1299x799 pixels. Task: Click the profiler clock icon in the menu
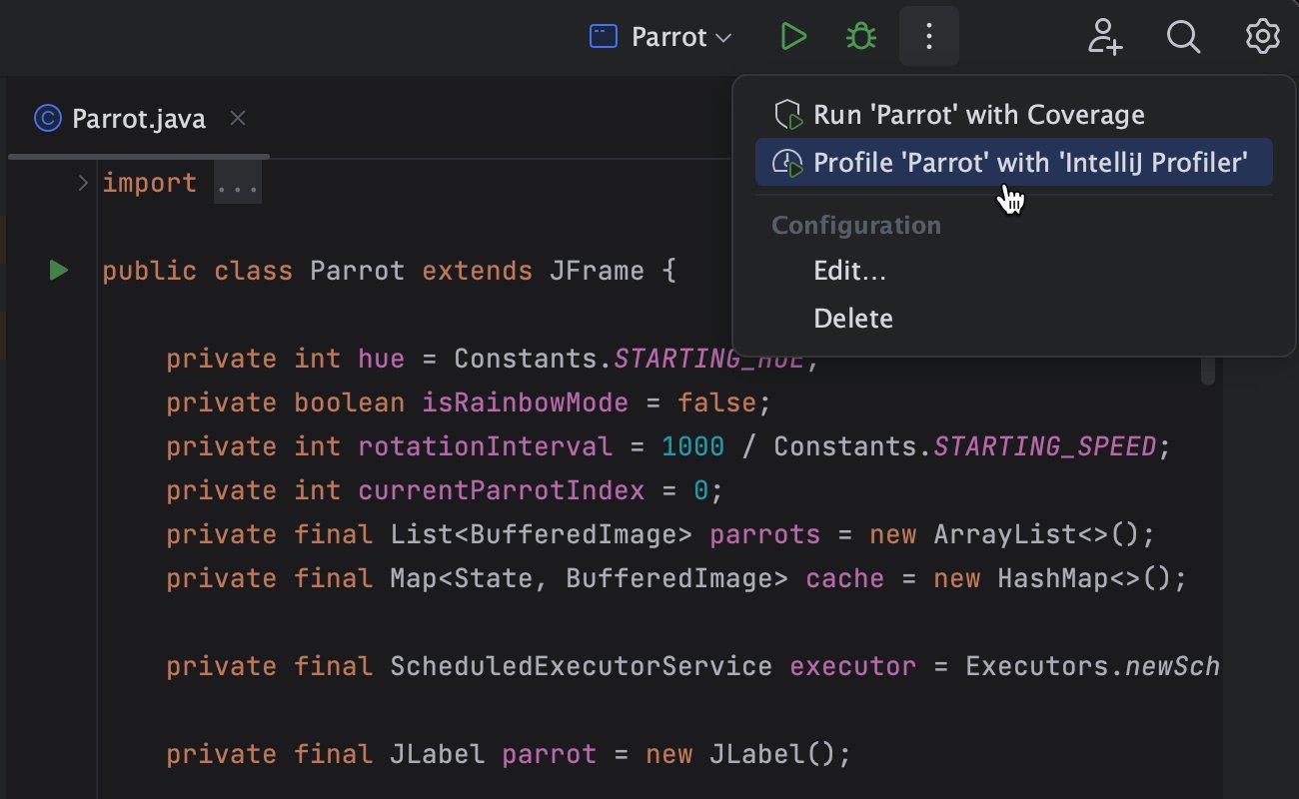click(x=789, y=163)
